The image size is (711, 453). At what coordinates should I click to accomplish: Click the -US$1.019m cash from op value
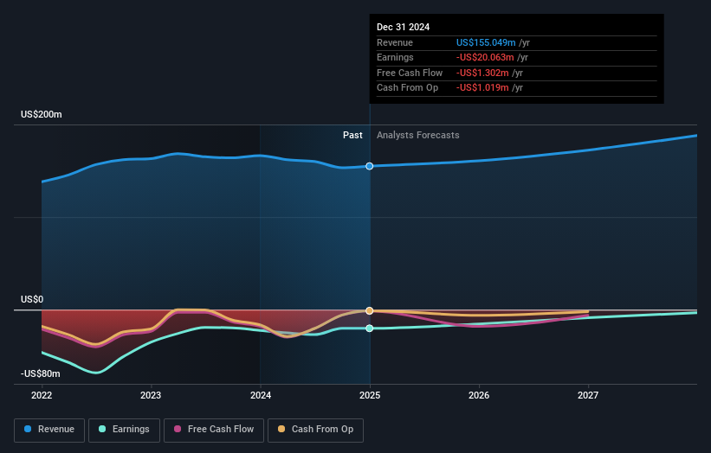[x=482, y=88]
